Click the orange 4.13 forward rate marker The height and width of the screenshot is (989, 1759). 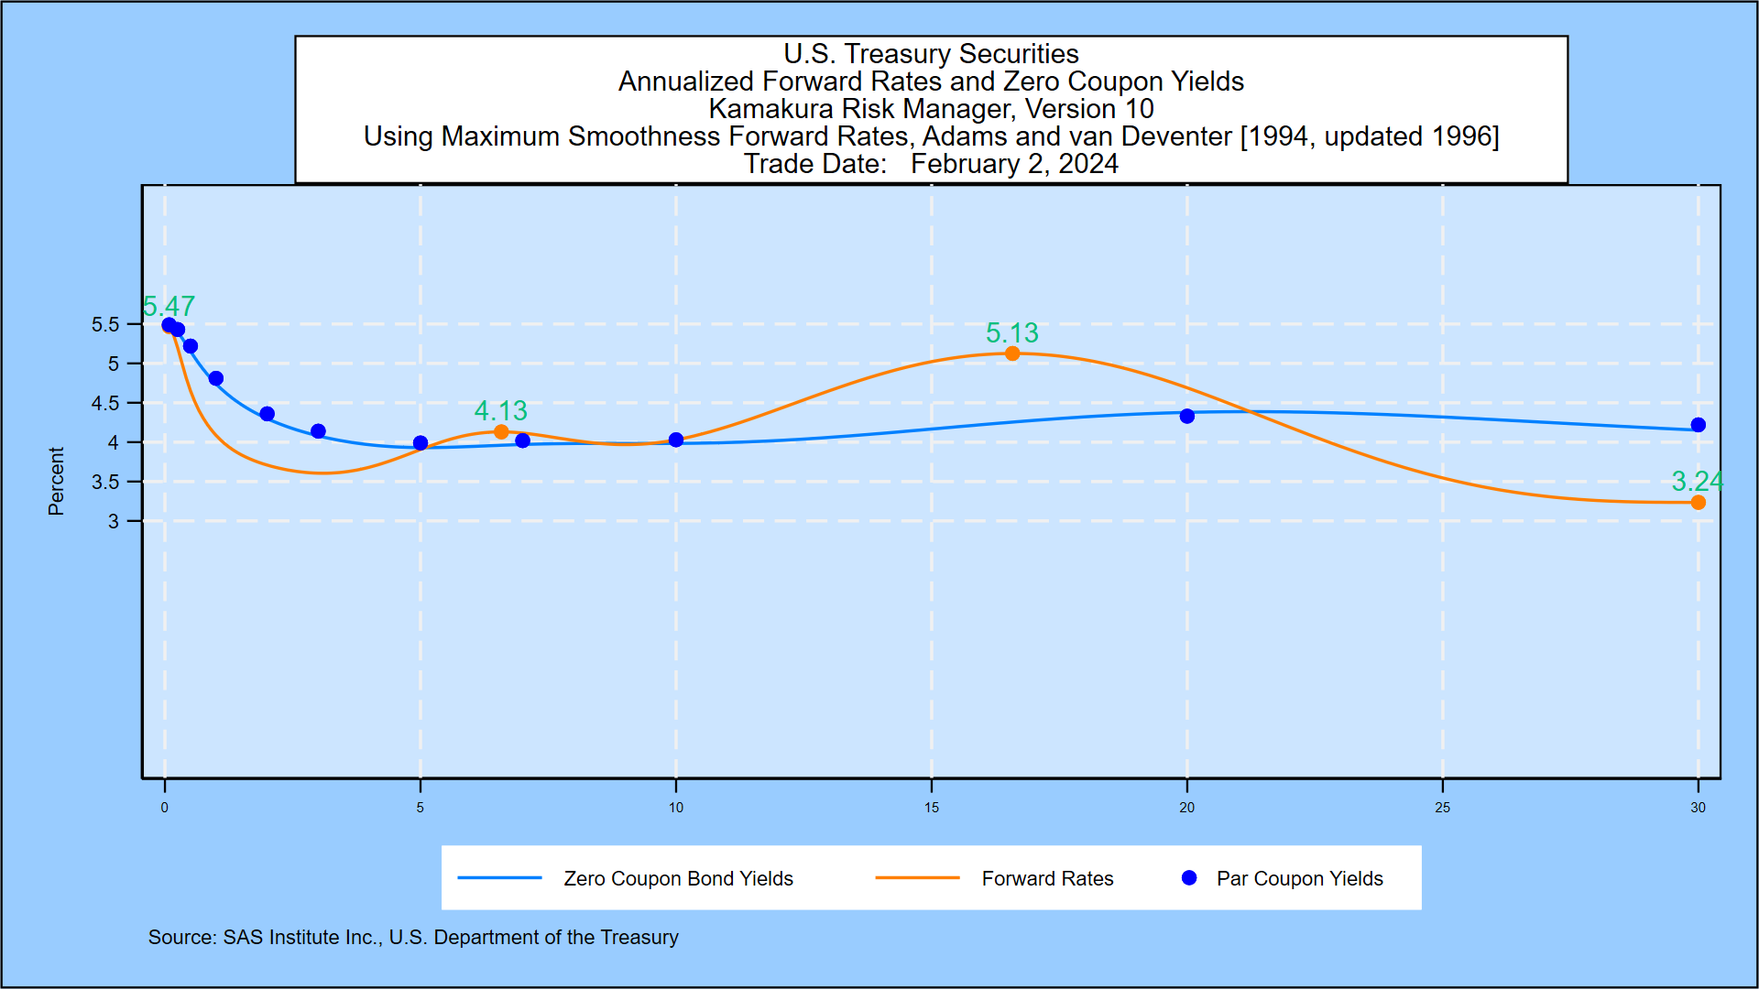coord(501,432)
